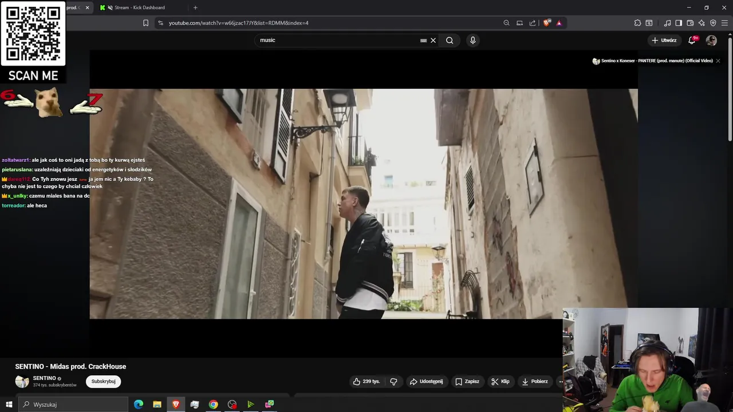Bookmark this page with the address bar icon
Viewport: 733px width, 412px height.
tap(145, 23)
